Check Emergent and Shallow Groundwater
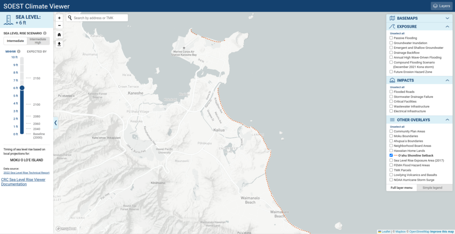This screenshot has height=234, width=455. [391, 48]
